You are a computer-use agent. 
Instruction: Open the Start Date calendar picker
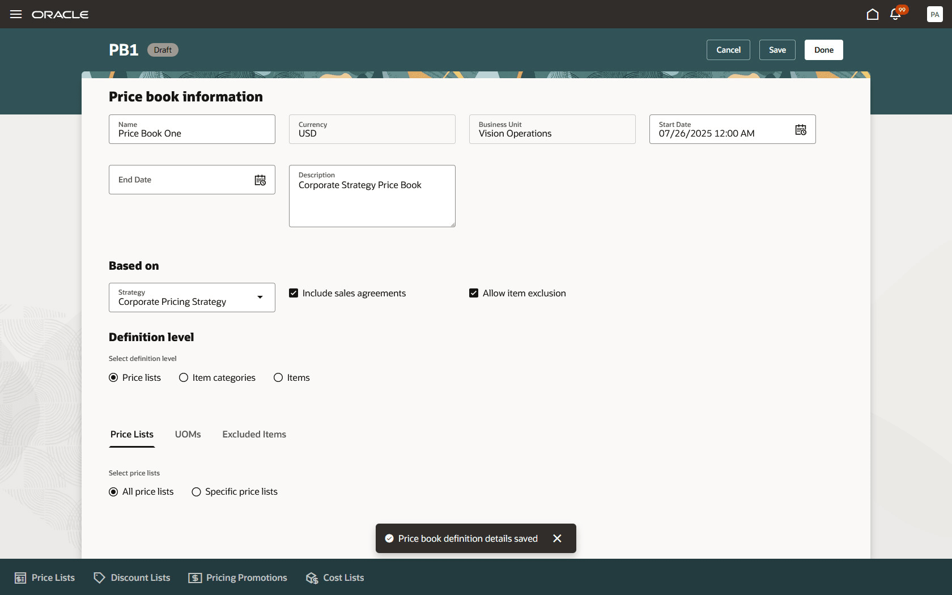801,129
